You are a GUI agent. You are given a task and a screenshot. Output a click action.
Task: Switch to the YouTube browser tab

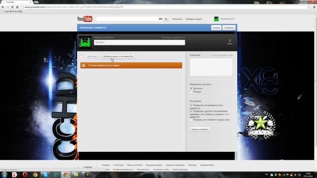[17, 2]
